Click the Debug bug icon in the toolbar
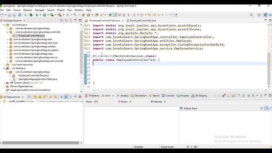 37,15
